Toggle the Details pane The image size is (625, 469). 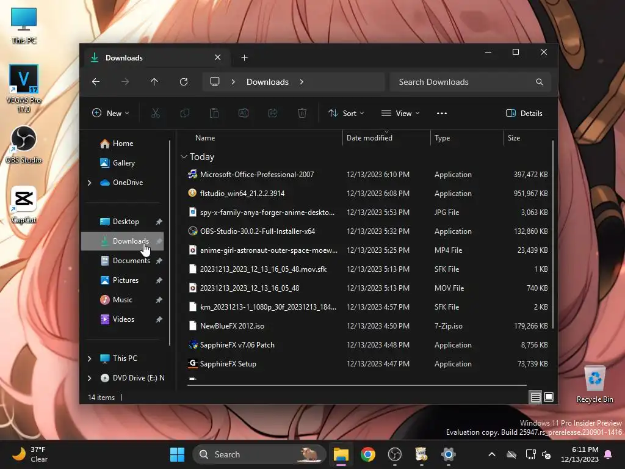pos(524,113)
